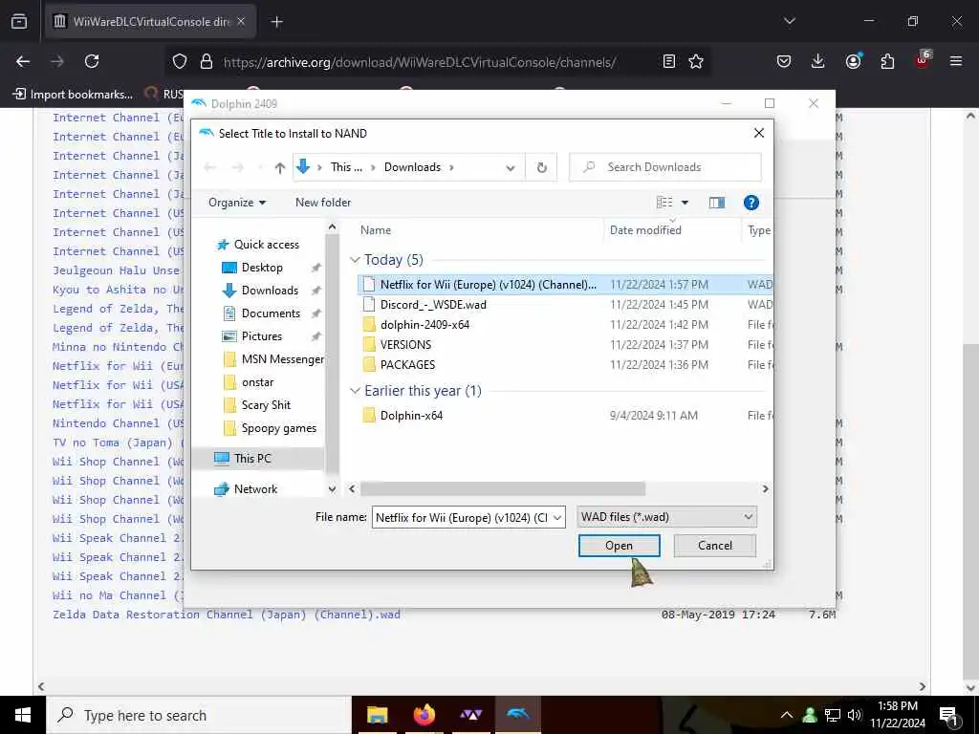Viewport: 979px width, 734px height.
Task: Switch to Dolphin emulator taskbar icon
Action: pos(518,715)
